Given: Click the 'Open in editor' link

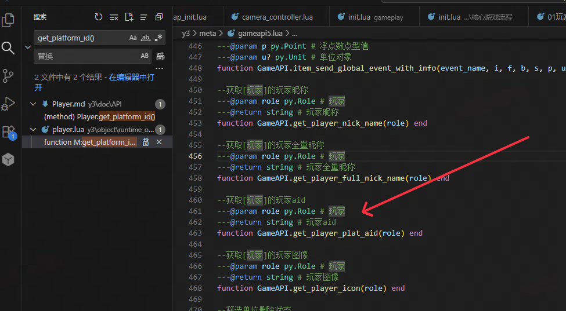Looking at the screenshot, I should click(132, 77).
